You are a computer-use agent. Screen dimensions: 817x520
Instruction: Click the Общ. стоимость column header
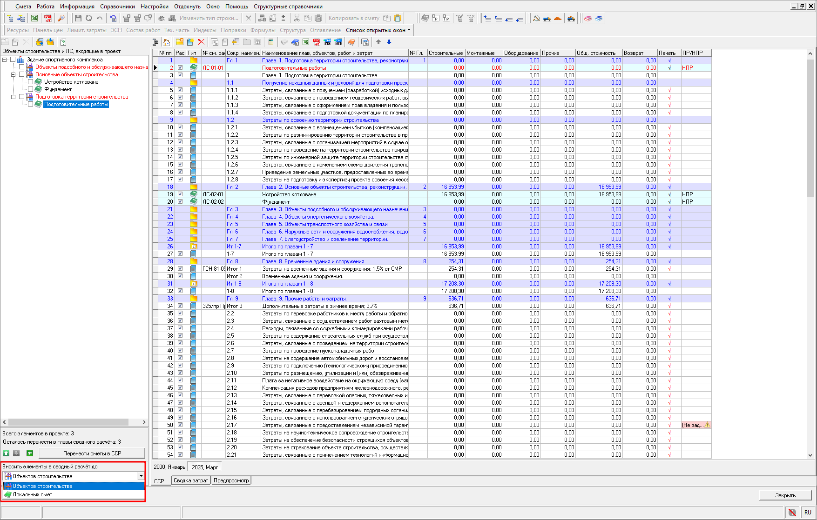click(x=599, y=53)
